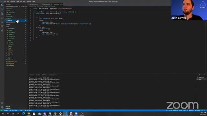This screenshot has height=116, width=207.
Task: Expand the public folder
Action: [16, 24]
